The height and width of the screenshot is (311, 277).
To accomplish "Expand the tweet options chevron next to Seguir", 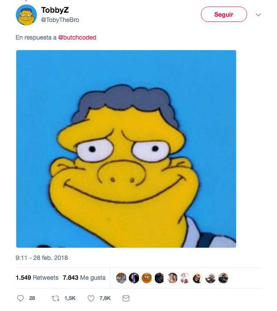I will click(x=258, y=15).
